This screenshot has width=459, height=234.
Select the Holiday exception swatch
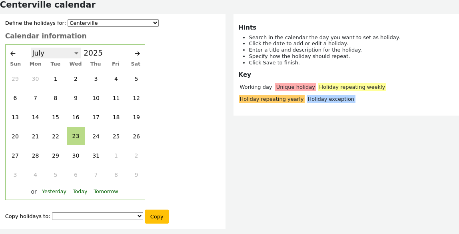331,99
